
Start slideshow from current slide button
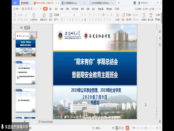tap(34, 16)
